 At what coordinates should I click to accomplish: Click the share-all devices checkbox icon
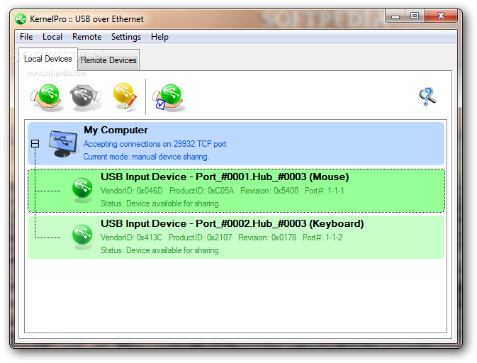[169, 97]
